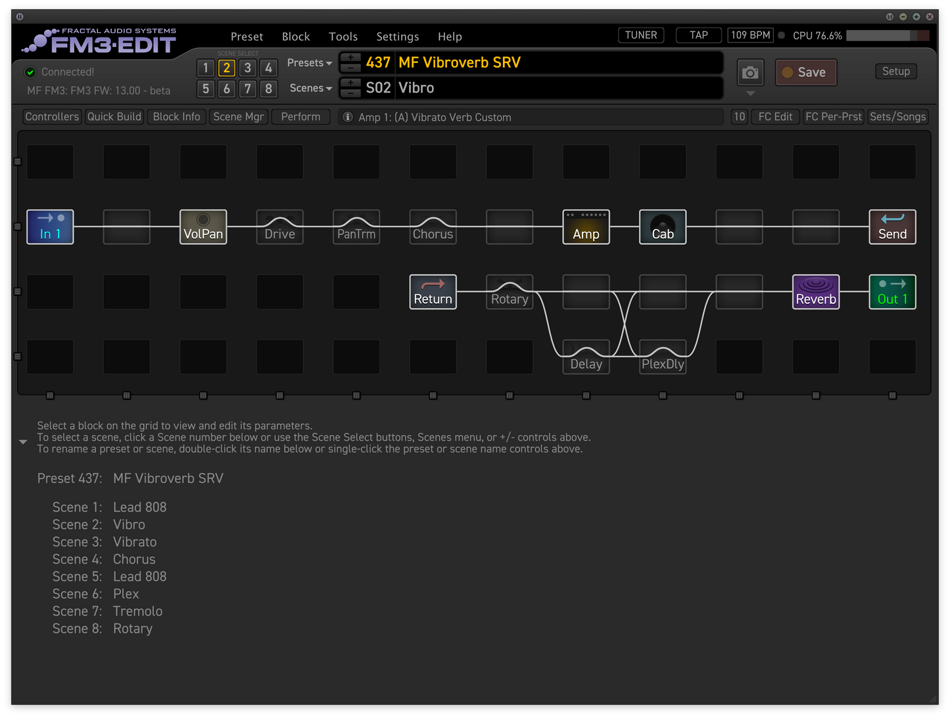Select shunt block above Delay
950x718 pixels.
[586, 292]
